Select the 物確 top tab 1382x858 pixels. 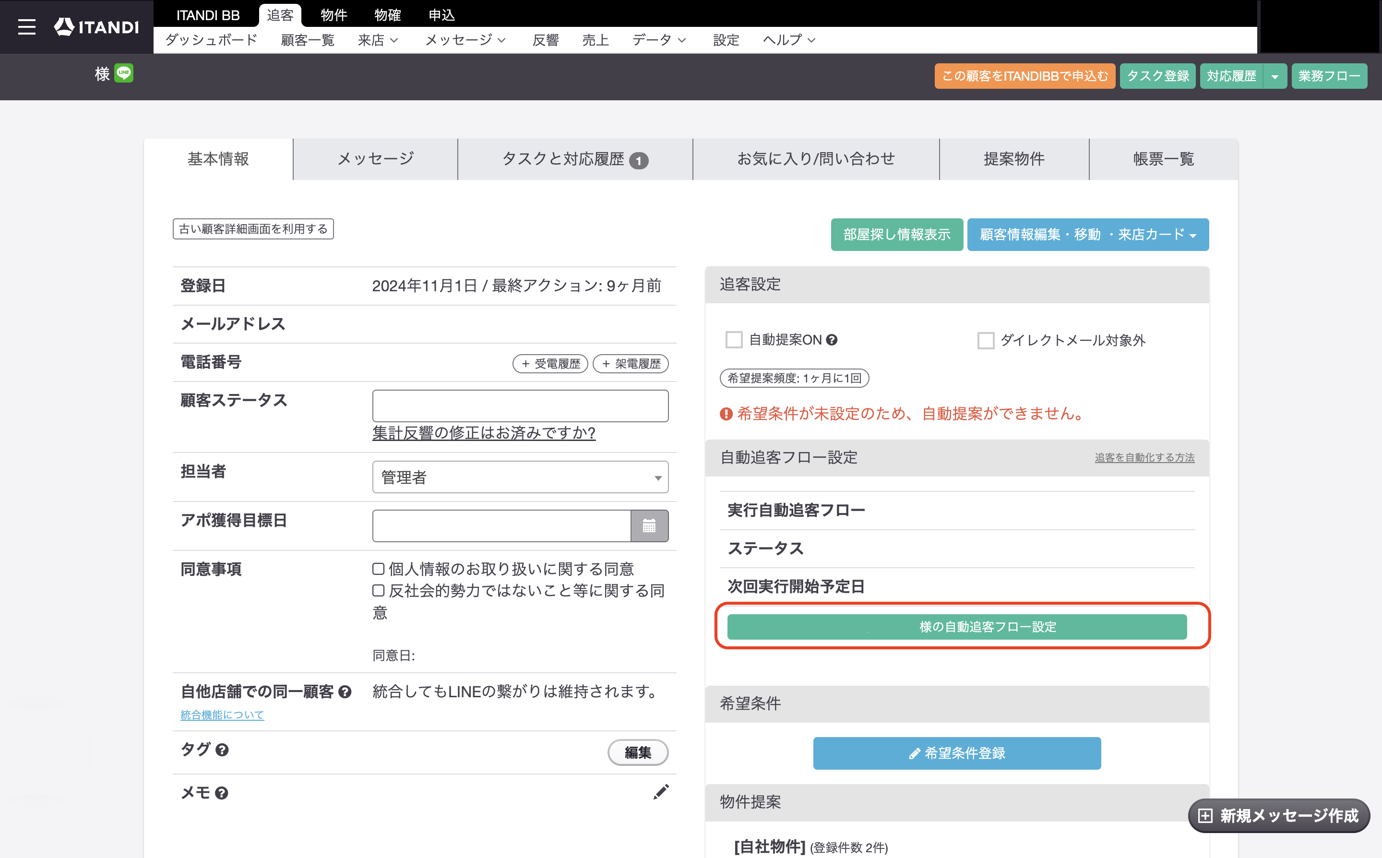387,15
